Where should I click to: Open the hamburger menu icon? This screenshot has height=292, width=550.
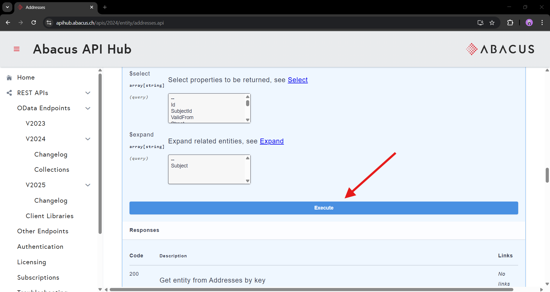(x=17, y=49)
